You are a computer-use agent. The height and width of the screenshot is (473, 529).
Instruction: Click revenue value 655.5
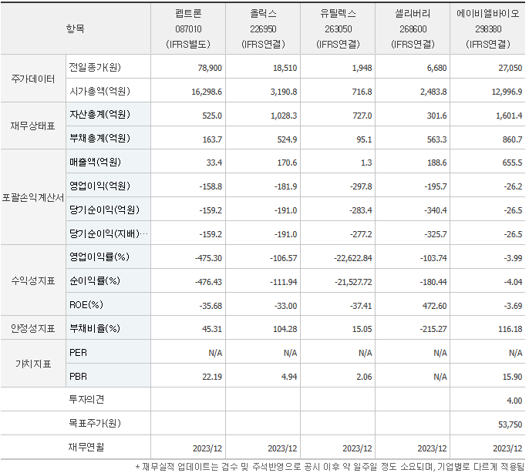pos(512,163)
